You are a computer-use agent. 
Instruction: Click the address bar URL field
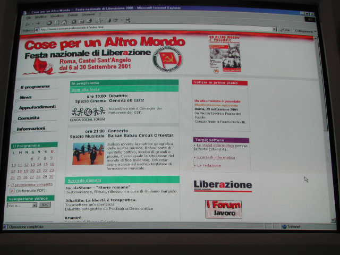pyautogui.click(x=154, y=28)
